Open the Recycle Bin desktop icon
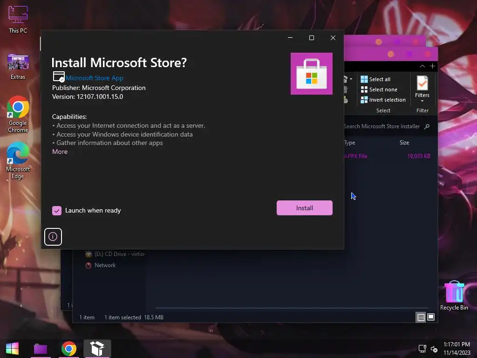The height and width of the screenshot is (358, 477). click(454, 295)
